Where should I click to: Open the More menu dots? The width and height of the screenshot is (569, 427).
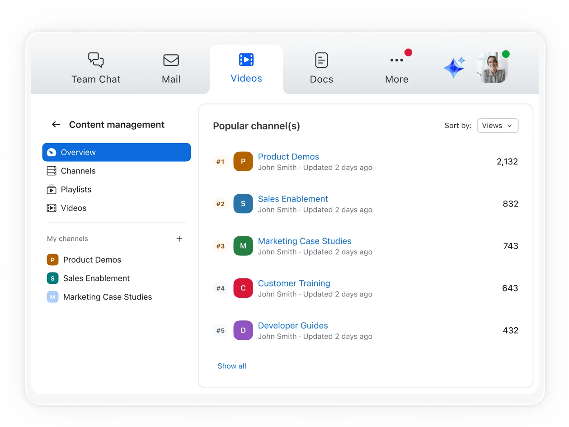pyautogui.click(x=396, y=61)
